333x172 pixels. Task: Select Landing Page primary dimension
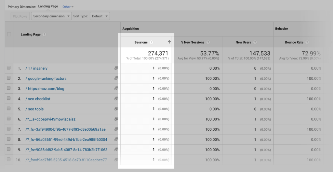click(x=48, y=7)
